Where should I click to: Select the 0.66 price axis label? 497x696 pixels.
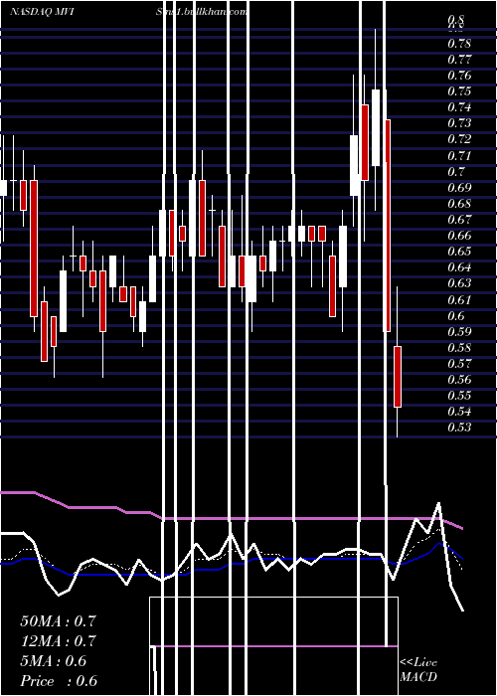tap(459, 236)
